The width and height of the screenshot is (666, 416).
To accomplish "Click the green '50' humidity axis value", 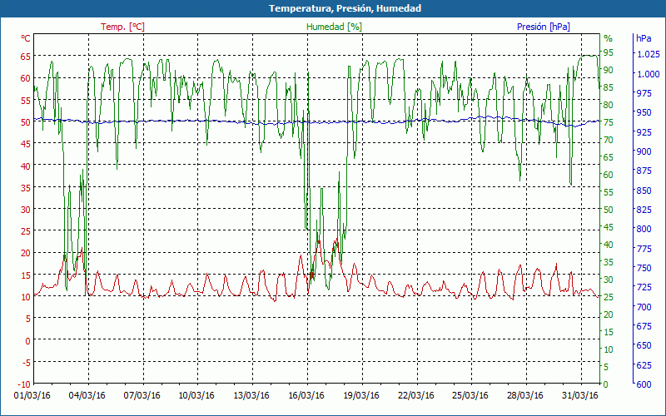I will coord(609,210).
